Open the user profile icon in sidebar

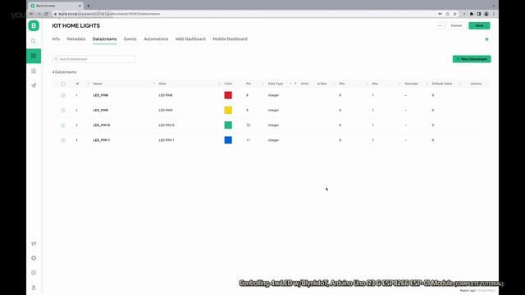click(34, 288)
